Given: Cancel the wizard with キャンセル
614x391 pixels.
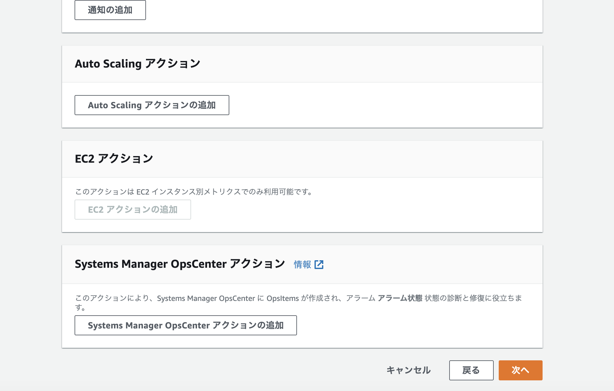Looking at the screenshot, I should click(408, 370).
